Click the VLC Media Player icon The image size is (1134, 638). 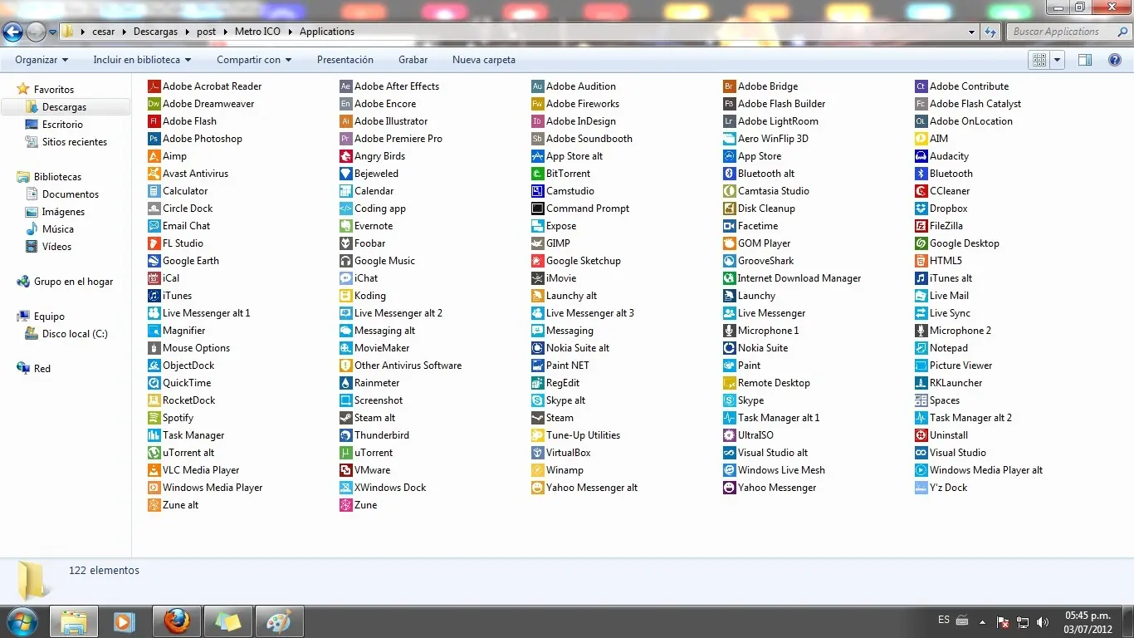click(200, 470)
